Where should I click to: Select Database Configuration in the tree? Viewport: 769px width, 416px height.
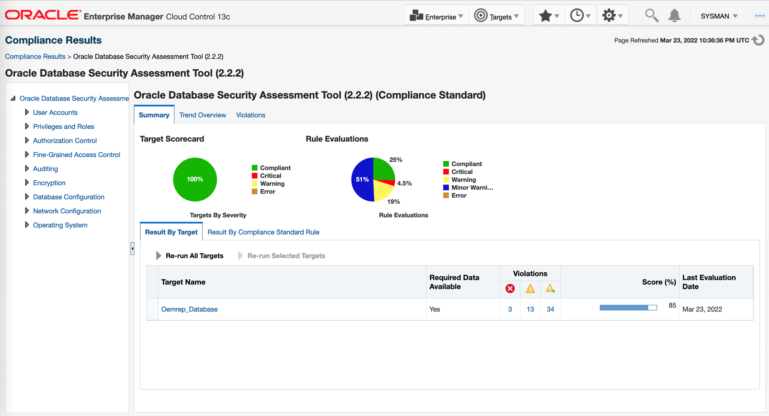click(x=69, y=197)
